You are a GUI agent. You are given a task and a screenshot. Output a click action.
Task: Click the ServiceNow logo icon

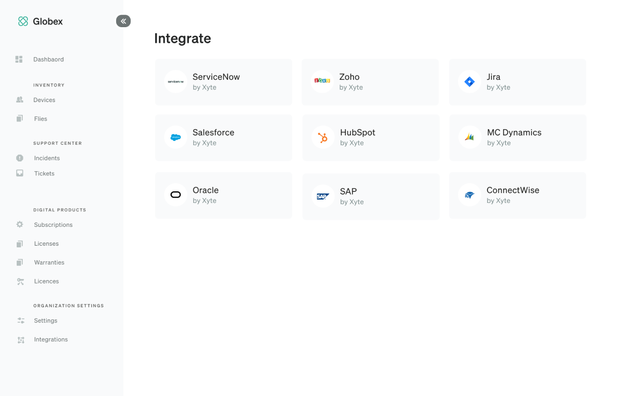click(x=176, y=82)
